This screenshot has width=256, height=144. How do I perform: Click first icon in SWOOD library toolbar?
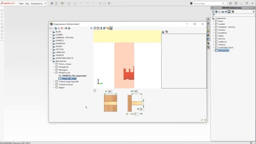(x=213, y=12)
